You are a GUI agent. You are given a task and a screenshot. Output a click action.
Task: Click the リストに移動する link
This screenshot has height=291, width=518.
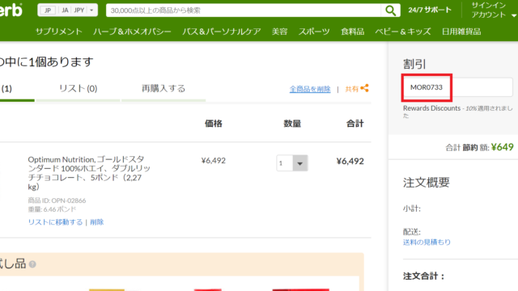(55, 222)
